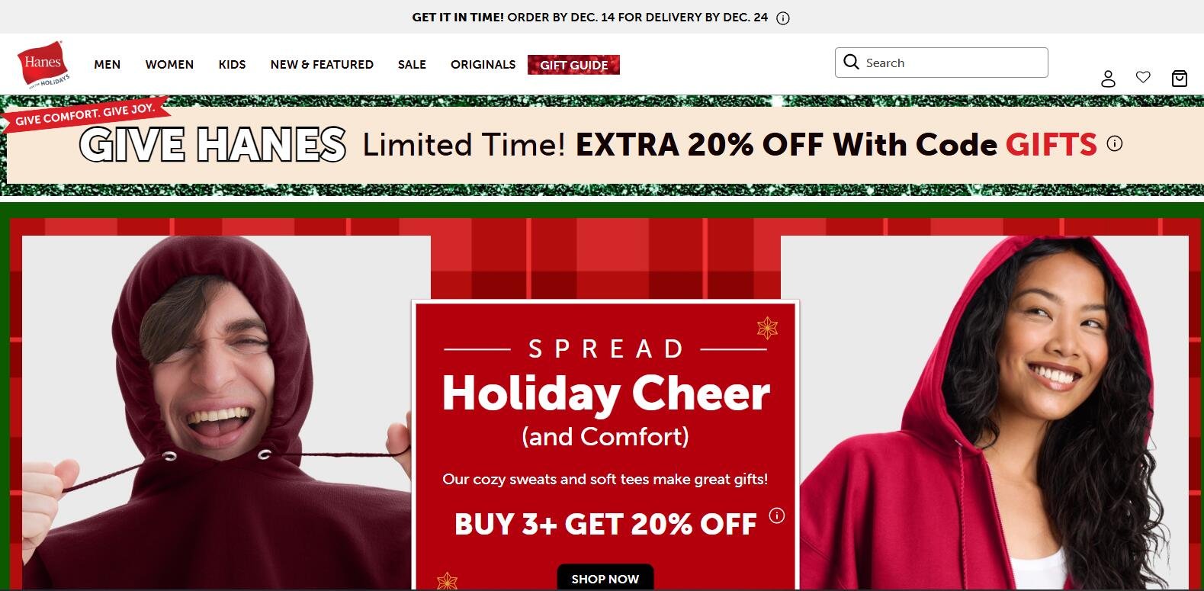Expand the SALE menu

412,65
